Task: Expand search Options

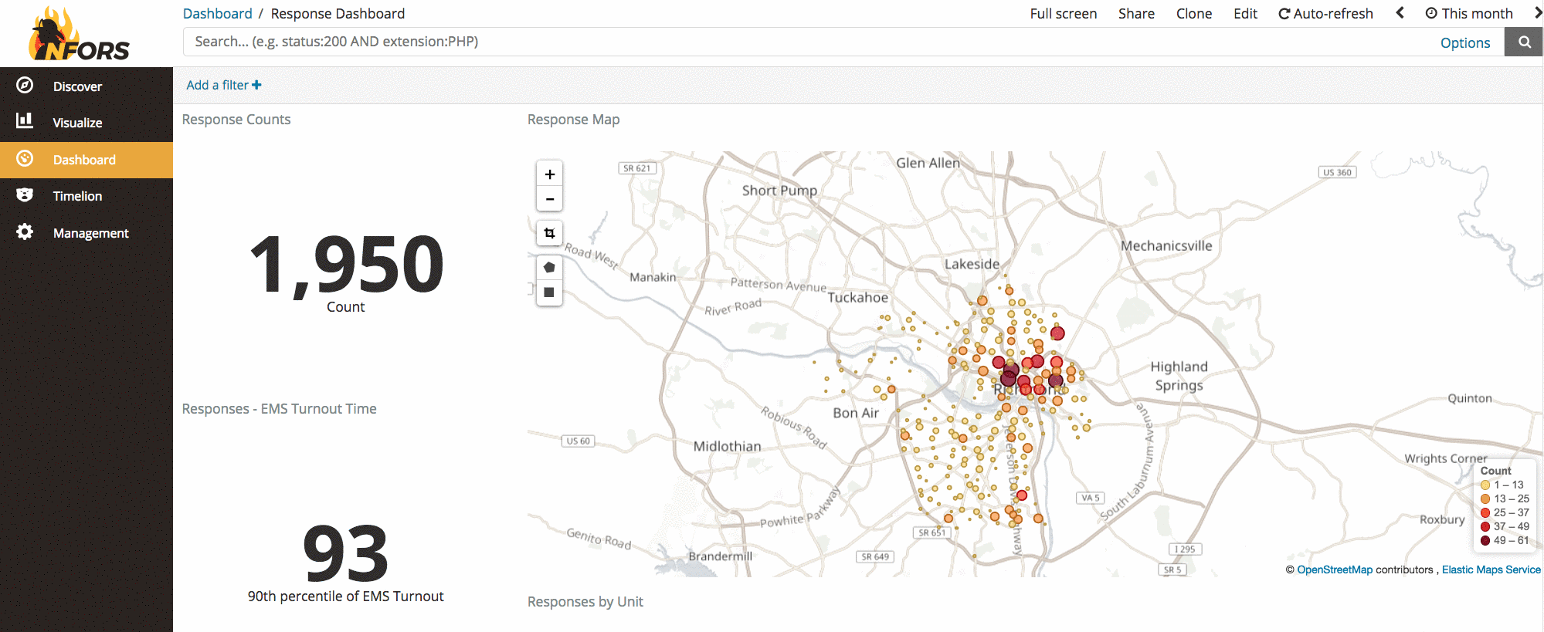Action: coord(1464,43)
